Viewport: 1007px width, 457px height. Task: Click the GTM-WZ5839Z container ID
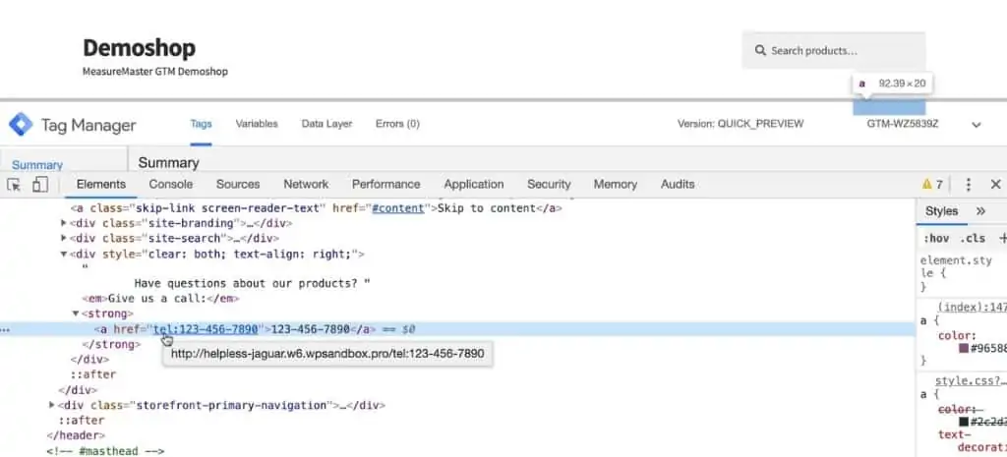[903, 124]
